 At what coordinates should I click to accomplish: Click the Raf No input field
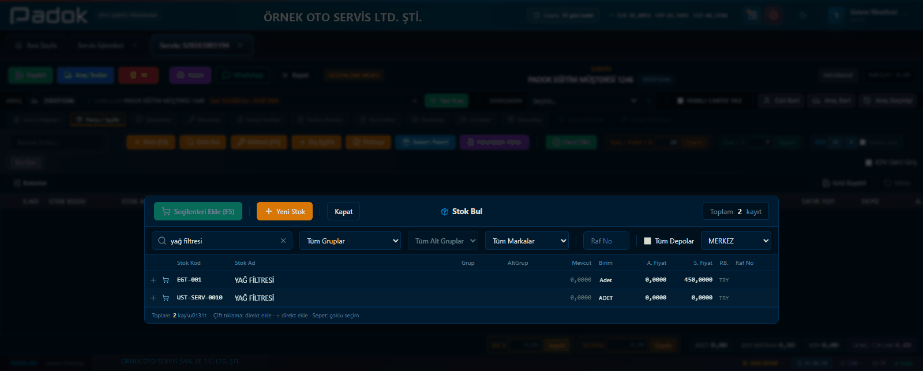(x=606, y=241)
